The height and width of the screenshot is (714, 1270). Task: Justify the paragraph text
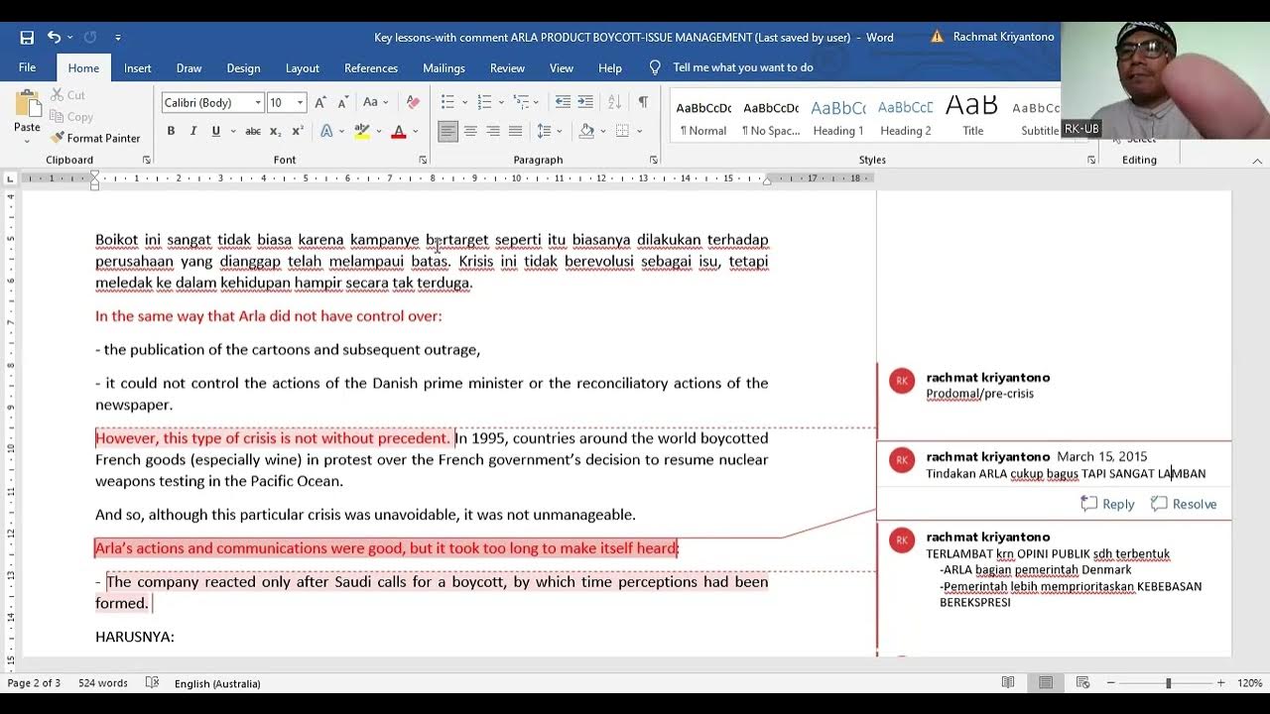515,131
